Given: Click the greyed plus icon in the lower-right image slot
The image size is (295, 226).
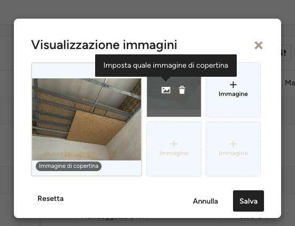Looking at the screenshot, I should coord(233,144).
